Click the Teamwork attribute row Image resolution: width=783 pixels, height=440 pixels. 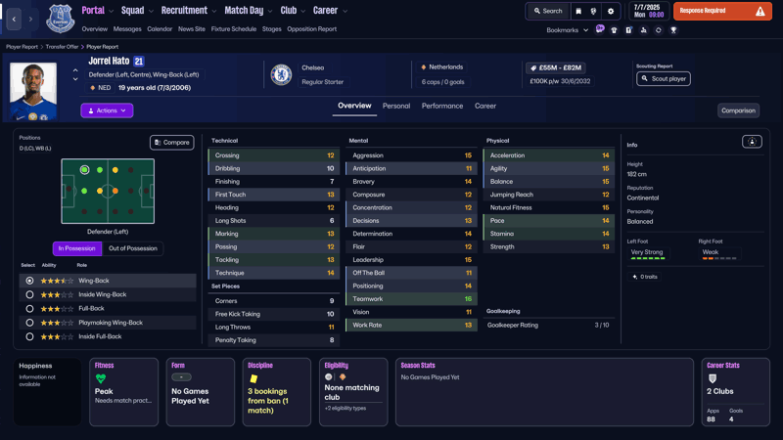(x=411, y=299)
